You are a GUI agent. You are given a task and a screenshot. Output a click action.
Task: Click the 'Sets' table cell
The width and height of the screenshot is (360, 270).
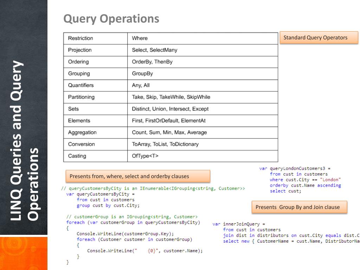coord(96,109)
